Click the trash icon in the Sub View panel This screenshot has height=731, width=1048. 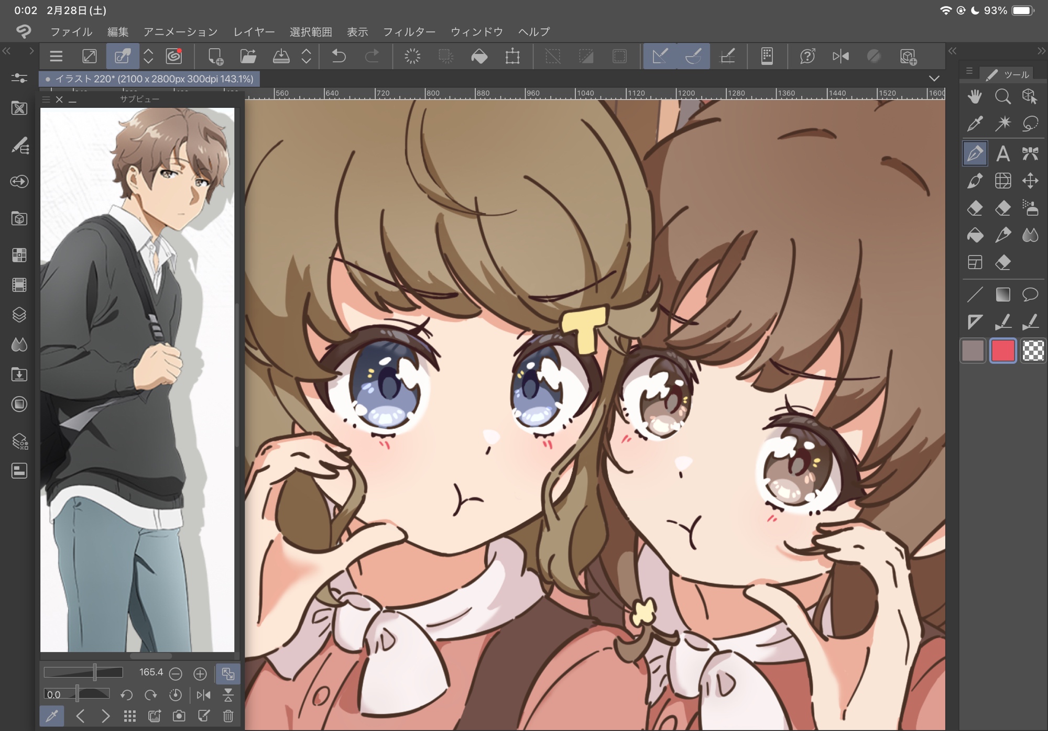pyautogui.click(x=228, y=716)
